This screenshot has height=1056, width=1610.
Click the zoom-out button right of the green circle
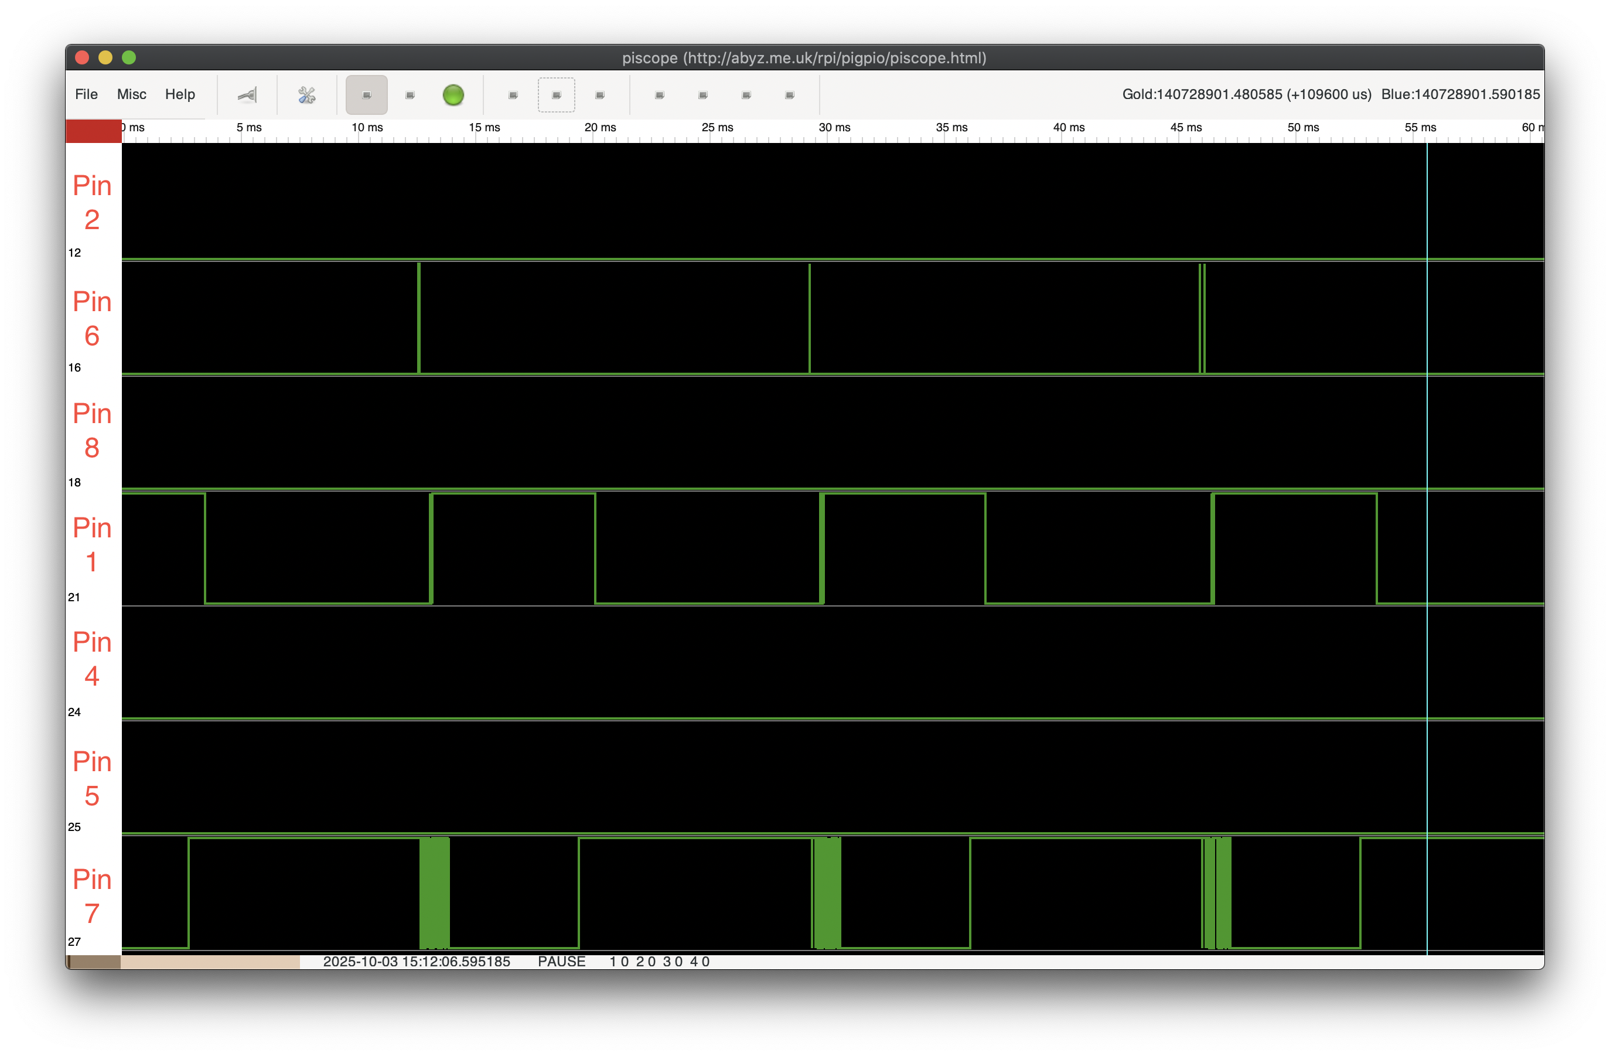click(513, 96)
